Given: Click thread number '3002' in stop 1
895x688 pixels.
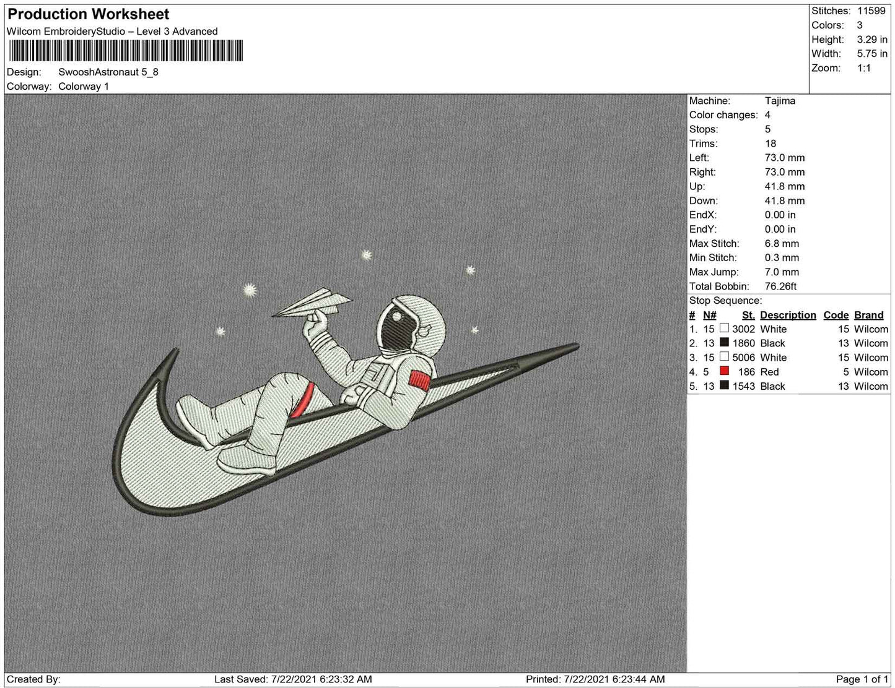Looking at the screenshot, I should pos(743,329).
